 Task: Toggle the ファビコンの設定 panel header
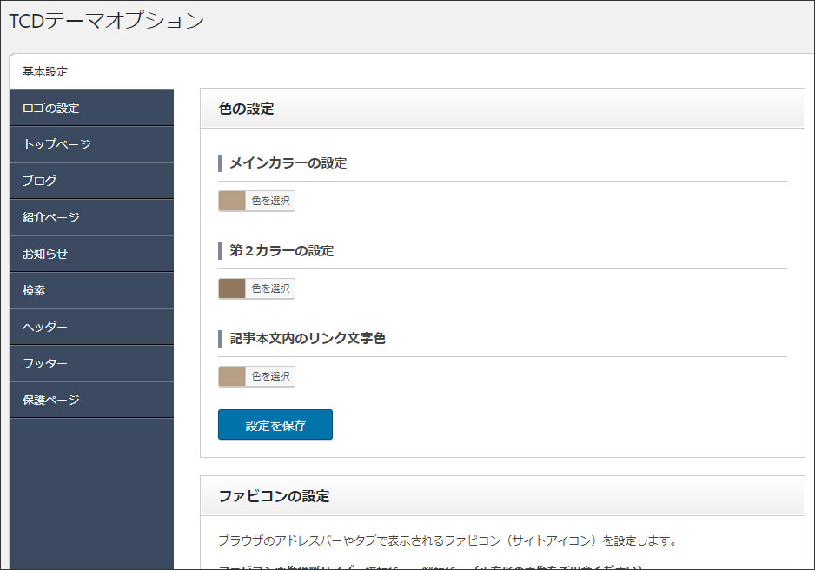point(502,496)
